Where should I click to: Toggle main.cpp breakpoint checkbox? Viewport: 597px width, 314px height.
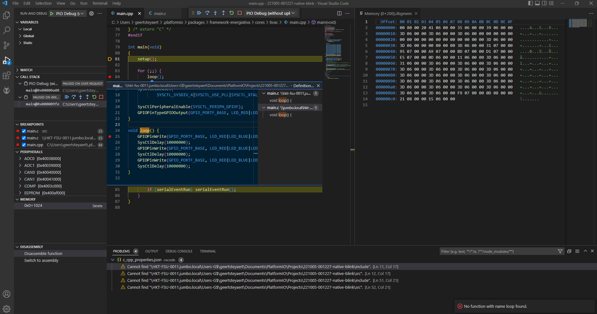click(24, 145)
